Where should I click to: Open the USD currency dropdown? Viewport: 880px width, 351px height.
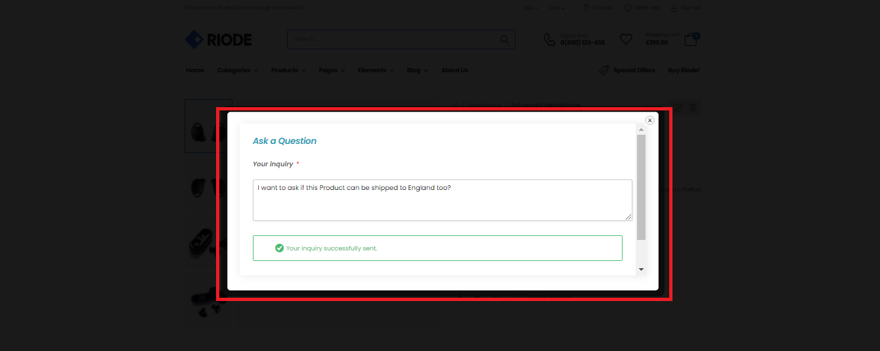click(530, 8)
